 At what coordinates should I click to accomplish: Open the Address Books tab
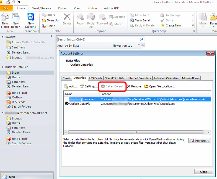click(x=190, y=78)
